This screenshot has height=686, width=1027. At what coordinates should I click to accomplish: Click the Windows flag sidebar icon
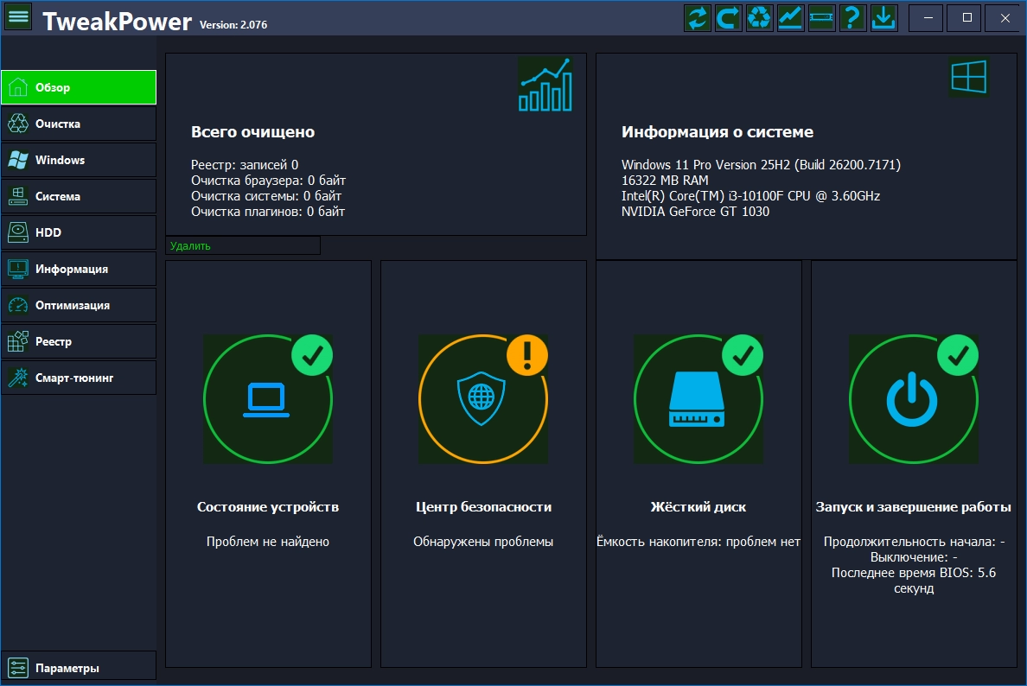pos(17,160)
